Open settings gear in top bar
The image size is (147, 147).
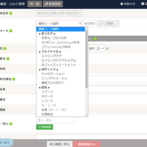point(143,4)
